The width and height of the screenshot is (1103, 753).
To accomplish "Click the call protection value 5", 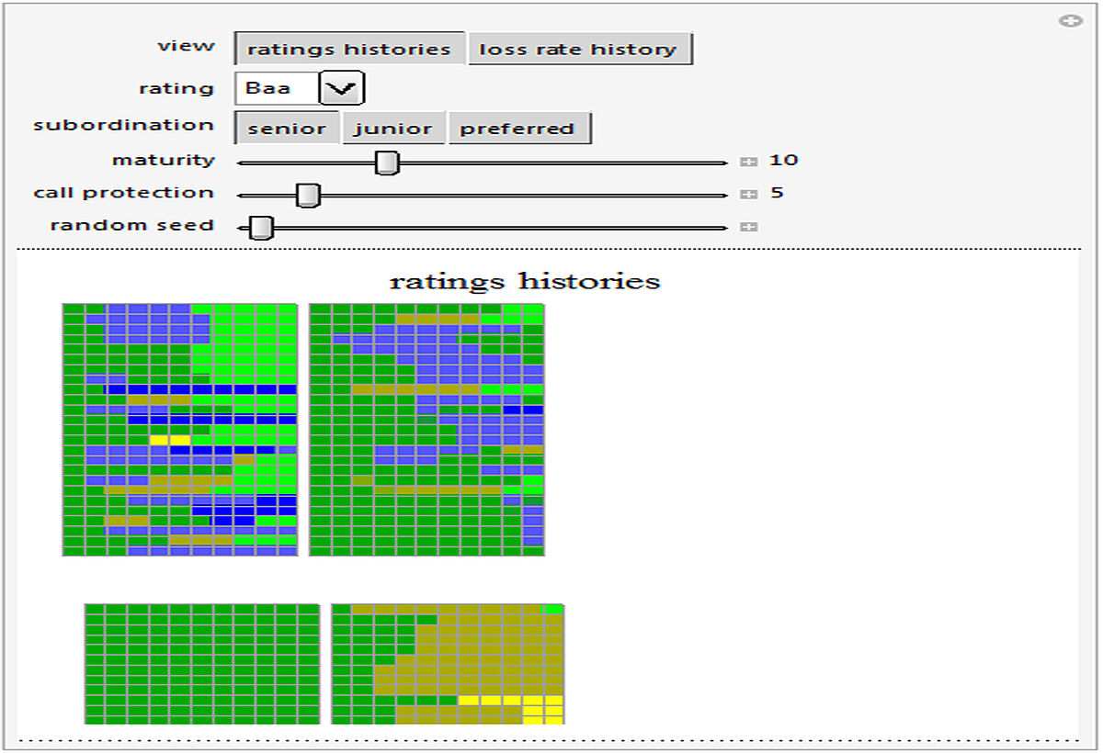I will (x=777, y=193).
